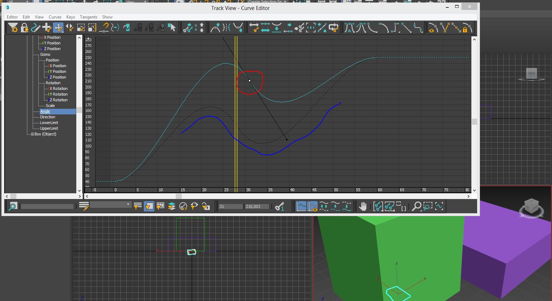Screen dimensions: 552x301
Task: Set tangents to Stepped
Action: (x=395, y=28)
